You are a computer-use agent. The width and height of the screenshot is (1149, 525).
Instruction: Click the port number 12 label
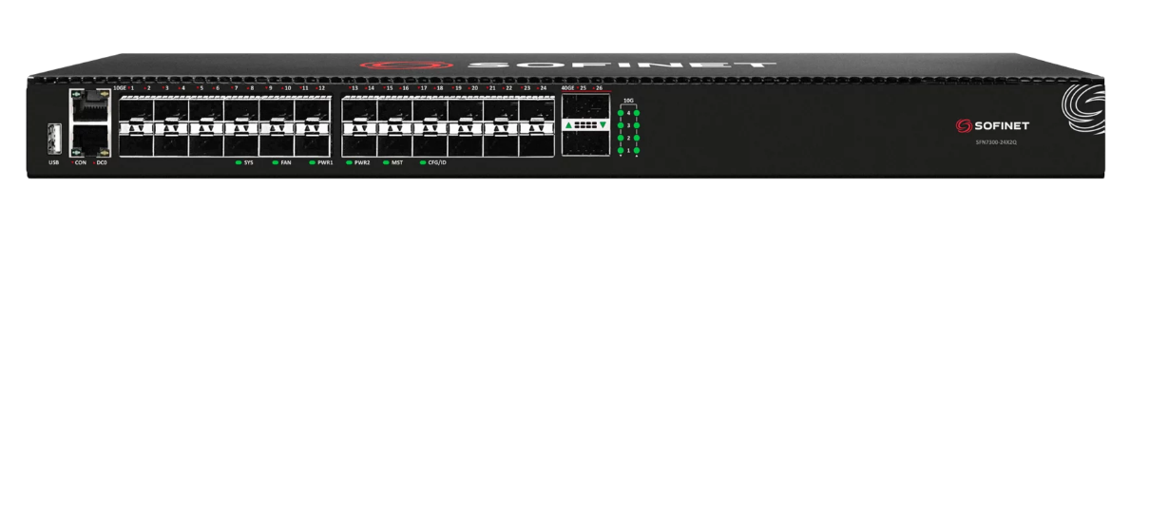tap(322, 87)
